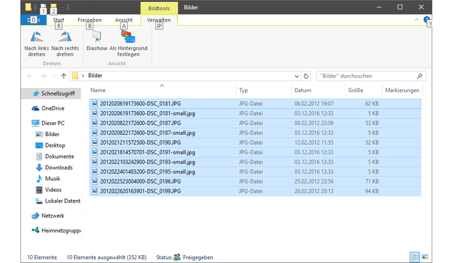Screen dimensions: 452x263
Task: Switch to the Freigeben tab
Action: coord(90,20)
